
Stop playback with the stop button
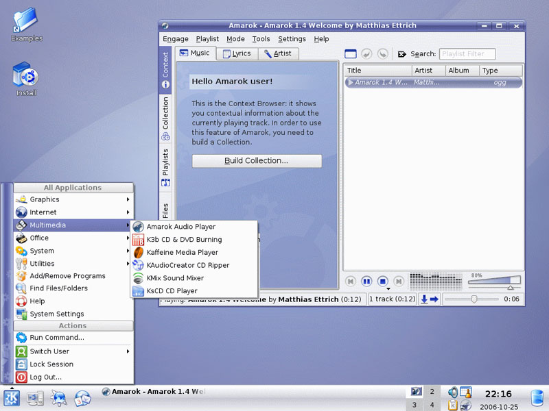click(383, 281)
